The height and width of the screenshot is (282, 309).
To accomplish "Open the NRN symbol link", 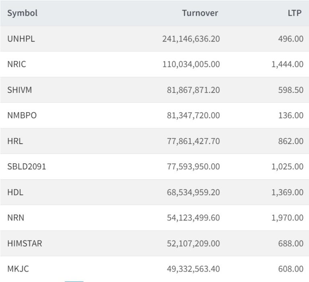I will coord(16,218).
